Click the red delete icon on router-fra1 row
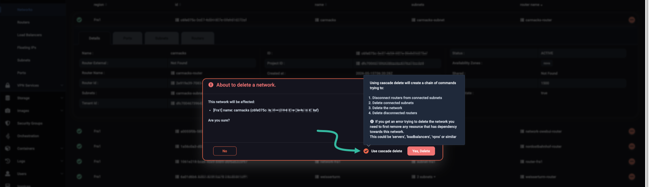649x187 pixels. [631, 162]
